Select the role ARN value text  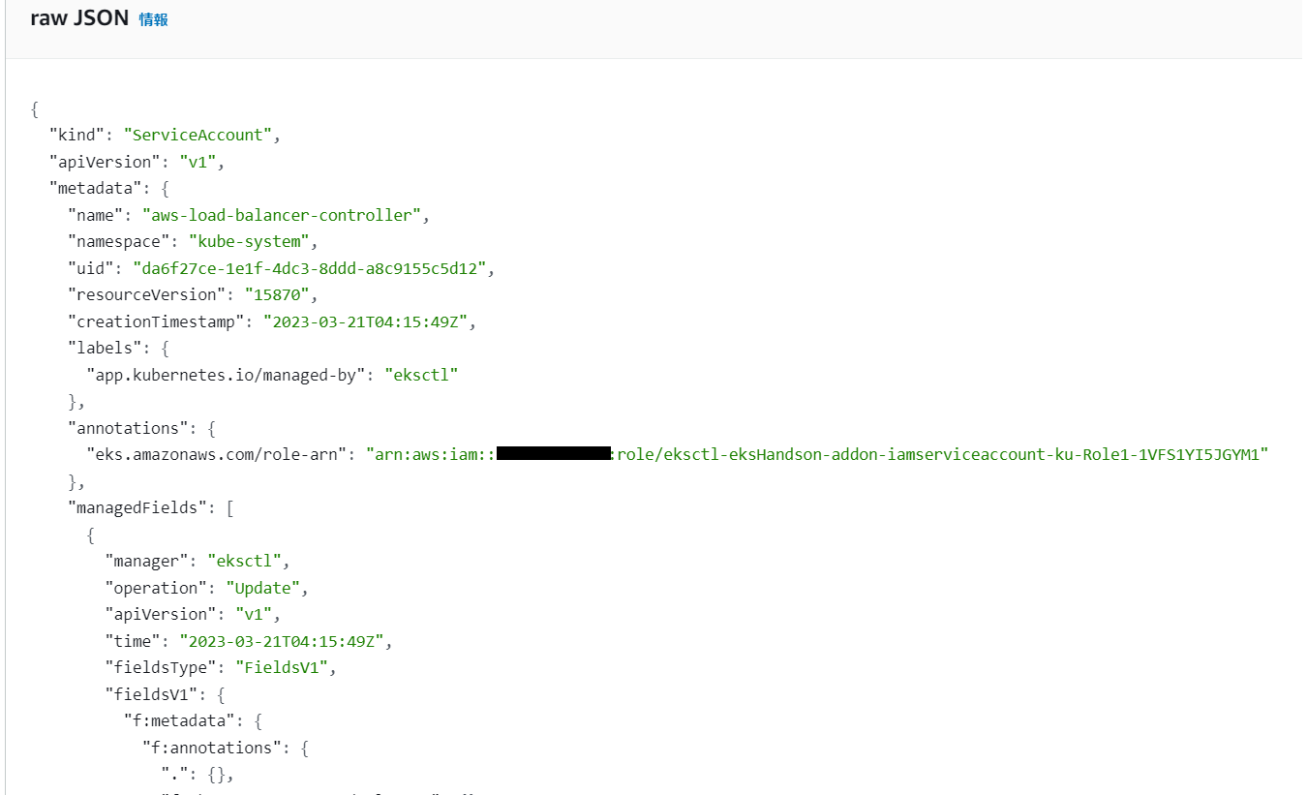tap(817, 454)
